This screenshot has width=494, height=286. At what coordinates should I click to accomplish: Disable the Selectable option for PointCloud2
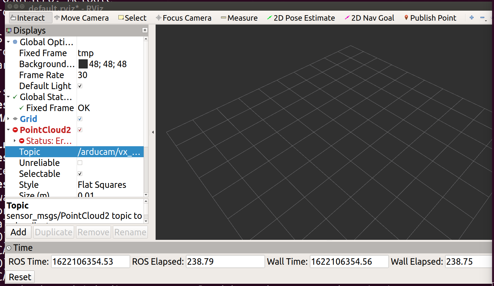pyautogui.click(x=80, y=174)
